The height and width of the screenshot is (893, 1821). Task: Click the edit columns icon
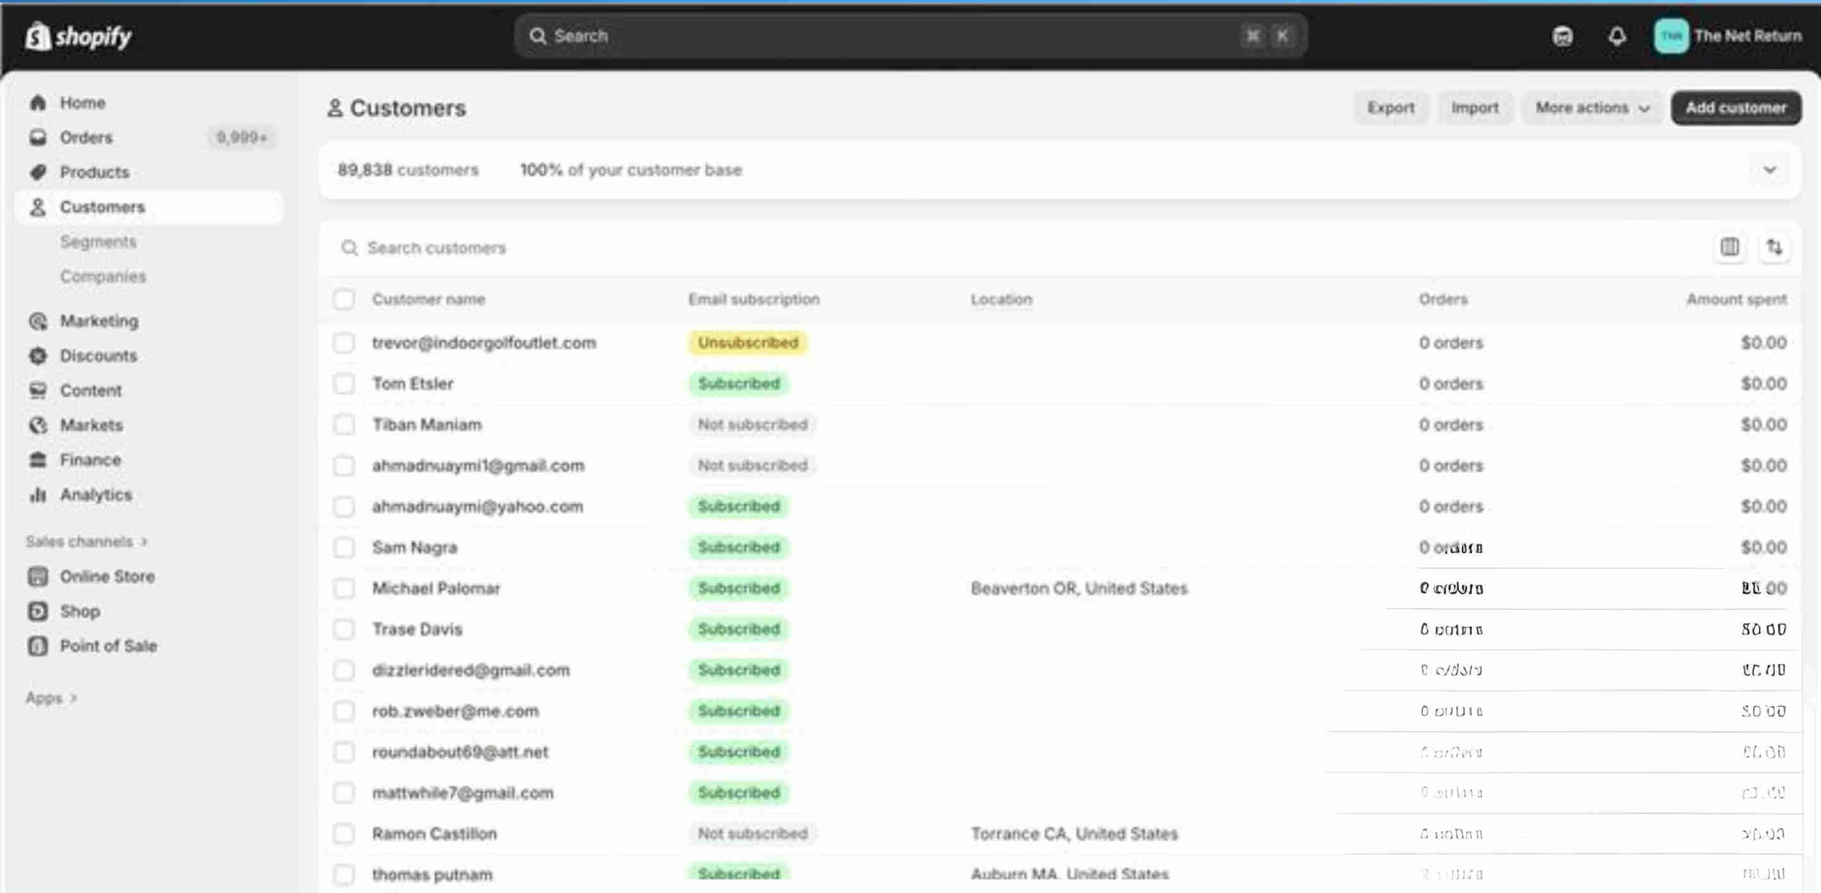coord(1729,247)
